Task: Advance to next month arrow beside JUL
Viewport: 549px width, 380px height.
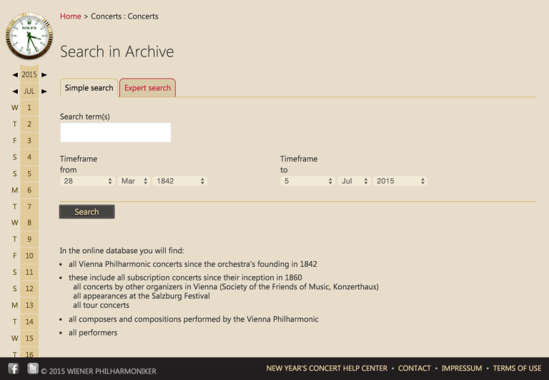Action: [x=44, y=92]
